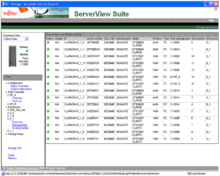The height and width of the screenshot is (176, 220).
Task: Click the small icon at the header's top right
Action: (x=216, y=9)
